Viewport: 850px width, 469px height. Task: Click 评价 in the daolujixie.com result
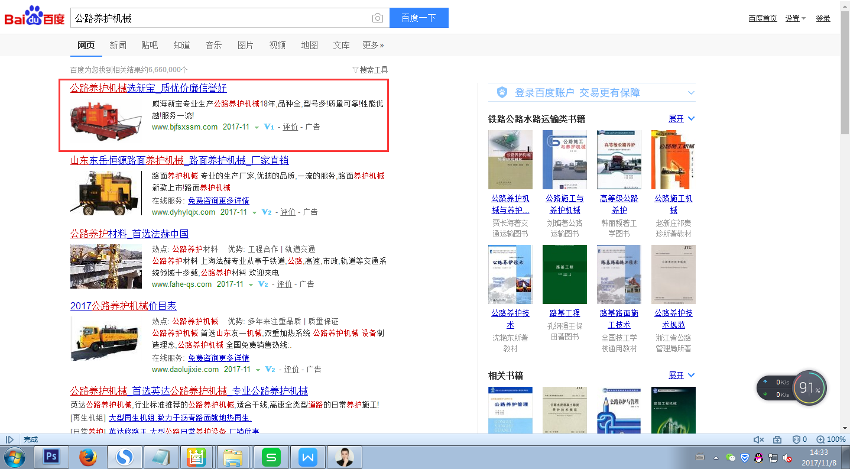(291, 369)
